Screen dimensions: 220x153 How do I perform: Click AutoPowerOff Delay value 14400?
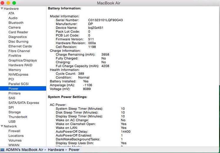(x=126, y=132)
